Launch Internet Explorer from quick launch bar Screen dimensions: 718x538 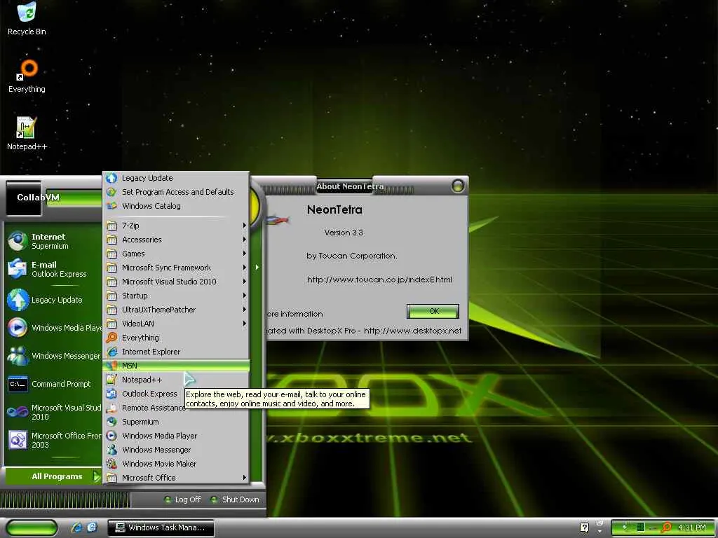click(76, 527)
